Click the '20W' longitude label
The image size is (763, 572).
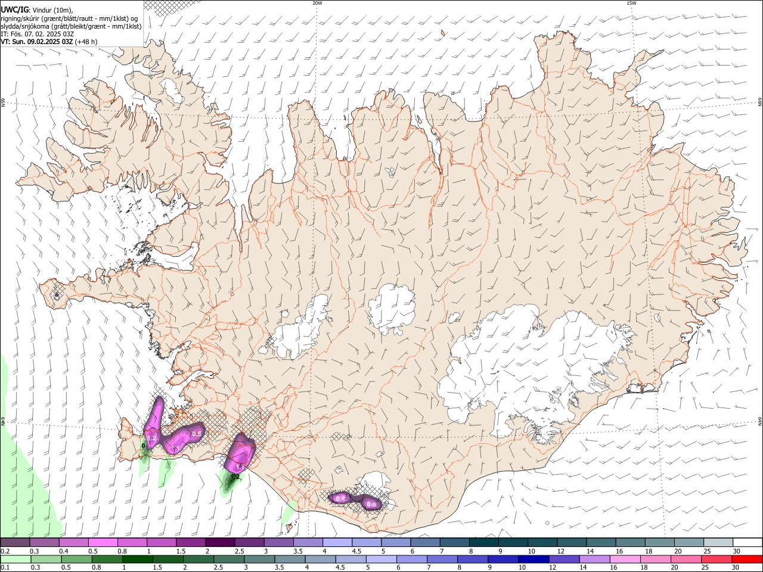[x=317, y=3]
